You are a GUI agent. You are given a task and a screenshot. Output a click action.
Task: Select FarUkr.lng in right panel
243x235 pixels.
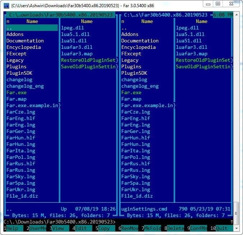136,190
